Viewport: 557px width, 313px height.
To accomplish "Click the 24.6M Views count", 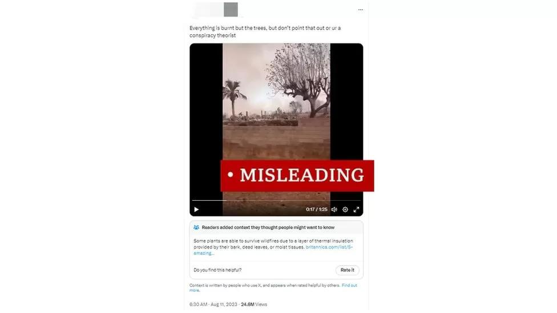I will coord(254,304).
